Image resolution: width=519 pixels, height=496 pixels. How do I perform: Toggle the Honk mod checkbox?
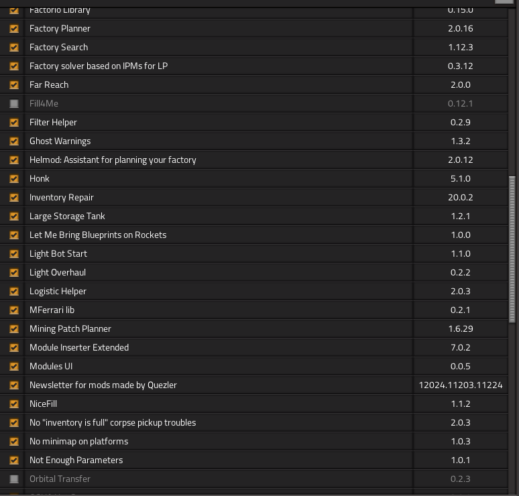click(14, 179)
